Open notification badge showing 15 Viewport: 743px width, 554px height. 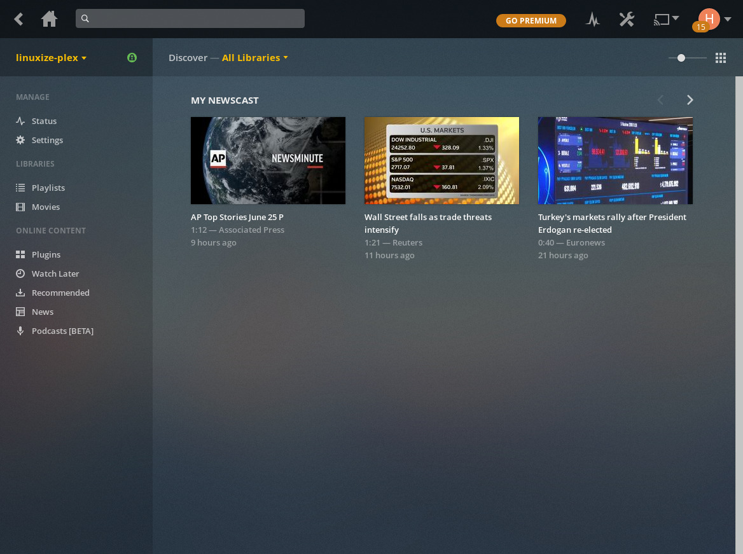tap(700, 27)
